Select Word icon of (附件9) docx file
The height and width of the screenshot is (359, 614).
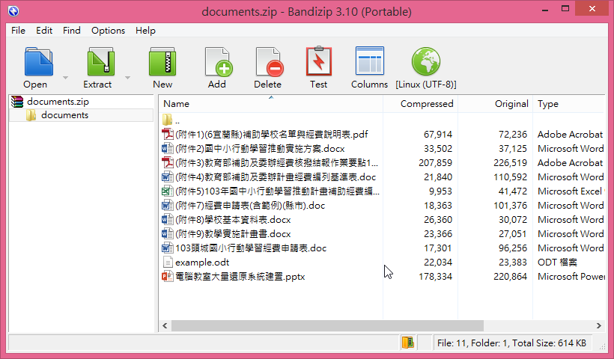point(168,234)
